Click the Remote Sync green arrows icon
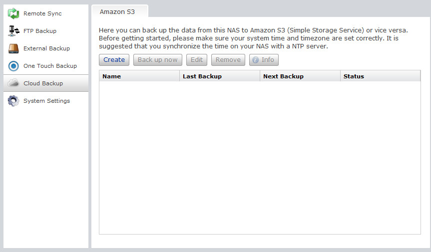 click(13, 13)
